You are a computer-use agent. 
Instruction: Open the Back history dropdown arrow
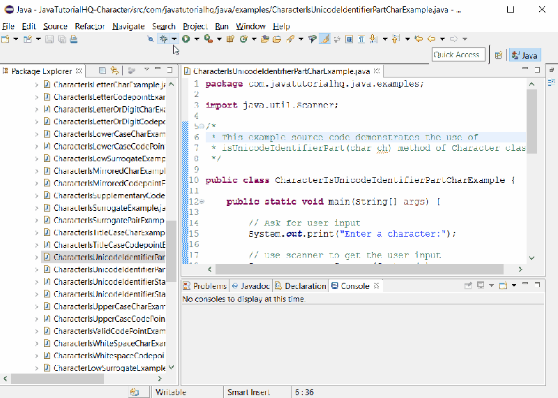coord(442,39)
